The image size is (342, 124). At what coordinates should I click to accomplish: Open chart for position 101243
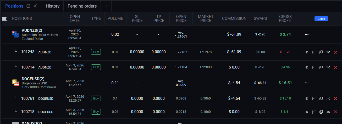[307, 52]
